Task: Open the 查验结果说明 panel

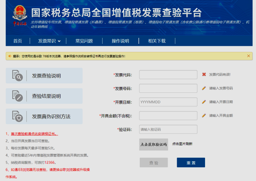Action: (44, 96)
